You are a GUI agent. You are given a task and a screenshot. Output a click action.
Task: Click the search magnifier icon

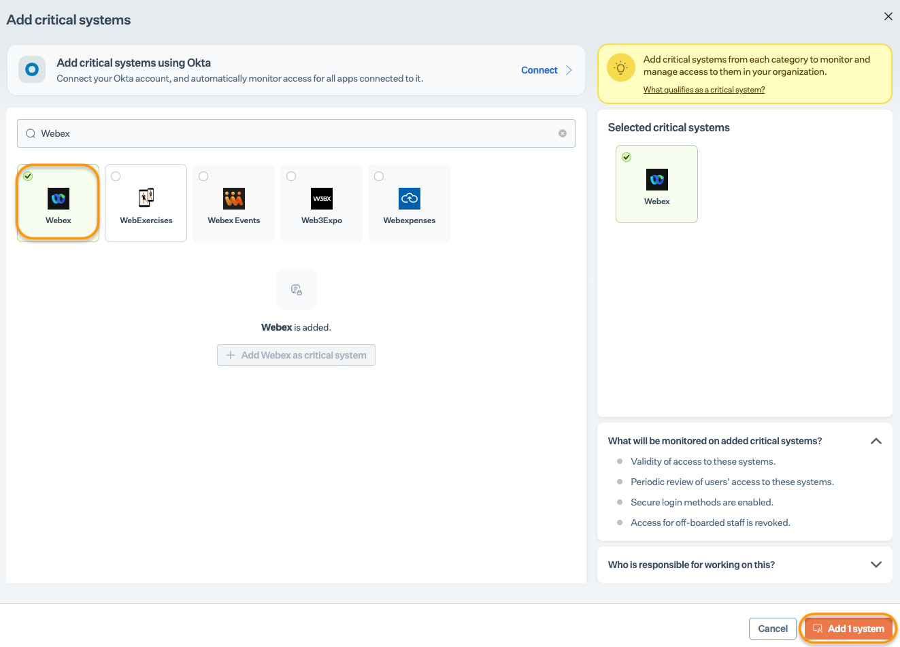point(31,133)
